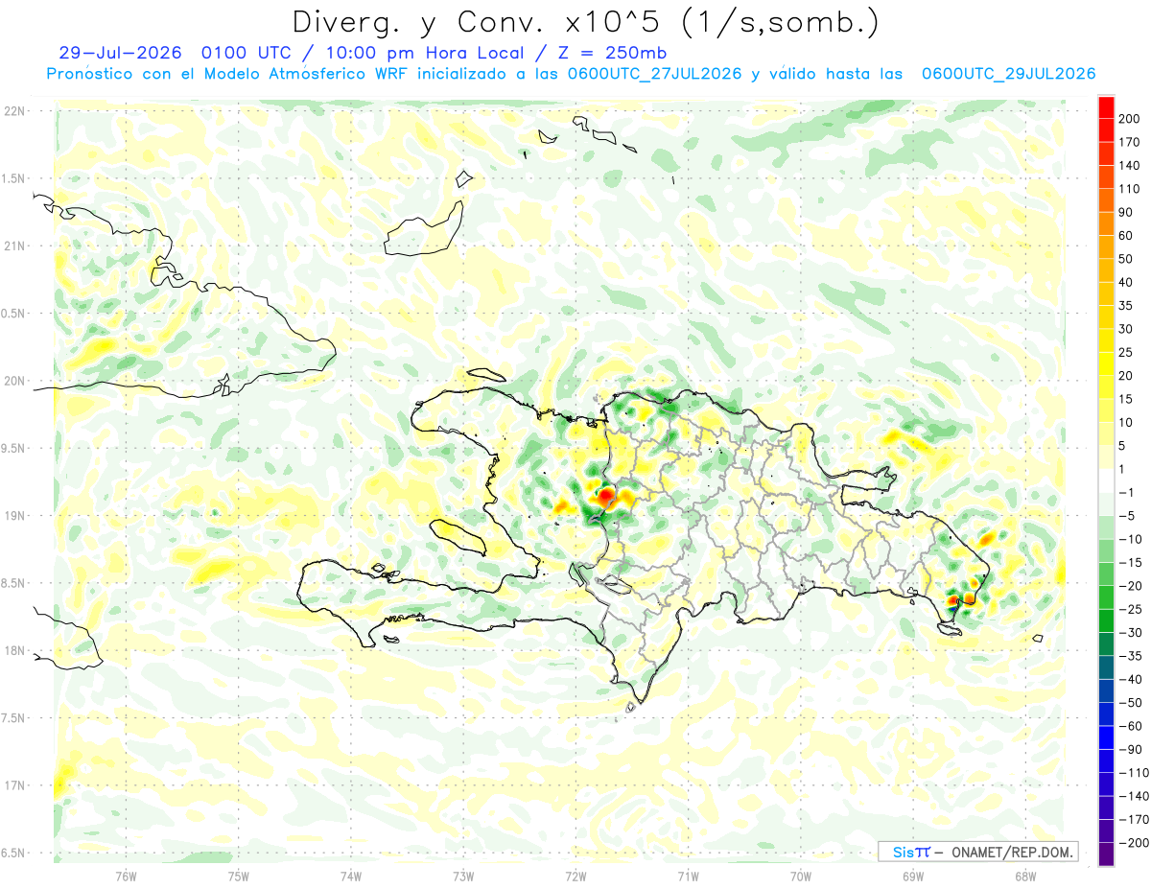Click the latitude axis label '7.5N'
The height and width of the screenshot is (889, 1151).
pyautogui.click(x=12, y=717)
